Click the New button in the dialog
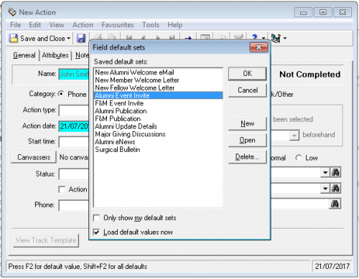 click(248, 123)
